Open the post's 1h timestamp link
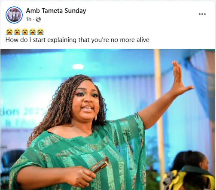Viewport: 216px width, 190px height. [29, 19]
